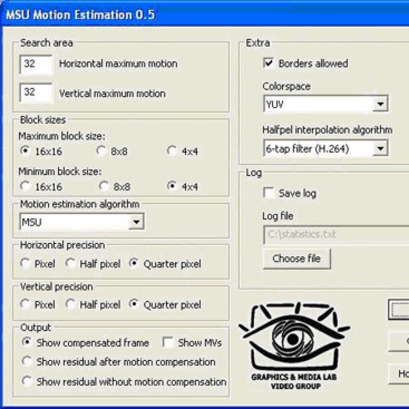Set horizontal precision to Quarter pixel
Viewport: 409px width, 409px height.
click(134, 263)
